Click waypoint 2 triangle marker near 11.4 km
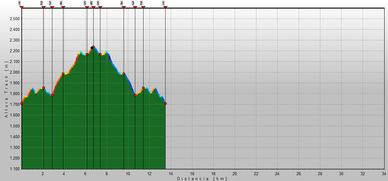Screen dimensions: 388x181 point(143,7)
